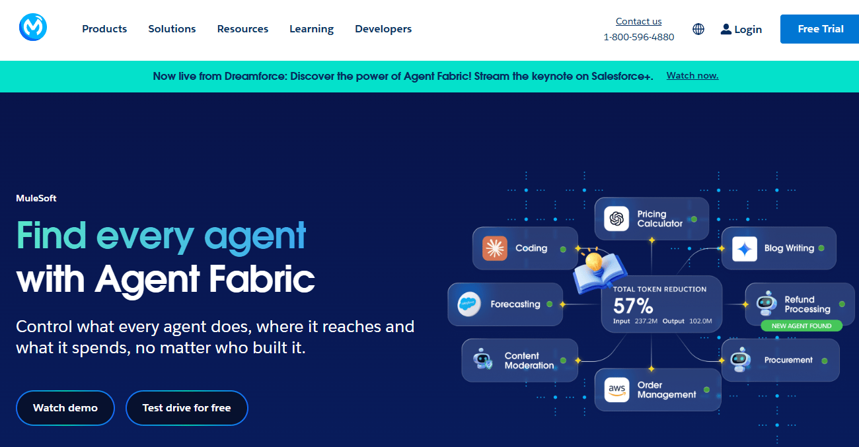Click the Find every agent headline
The image size is (859, 447).
(161, 235)
